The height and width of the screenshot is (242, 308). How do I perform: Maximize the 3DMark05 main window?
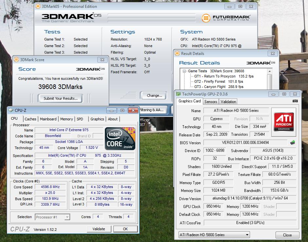(x=240, y=7)
